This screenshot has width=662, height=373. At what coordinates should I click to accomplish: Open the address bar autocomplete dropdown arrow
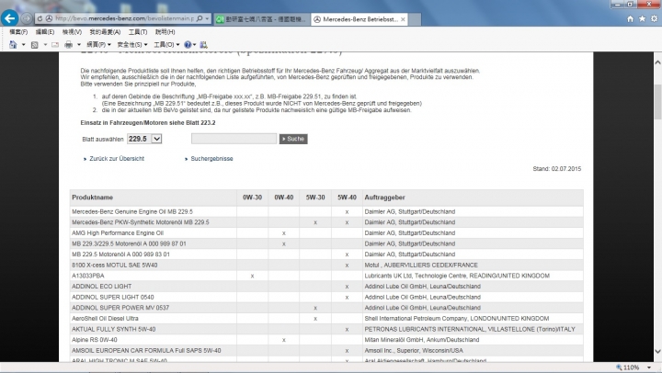click(207, 18)
